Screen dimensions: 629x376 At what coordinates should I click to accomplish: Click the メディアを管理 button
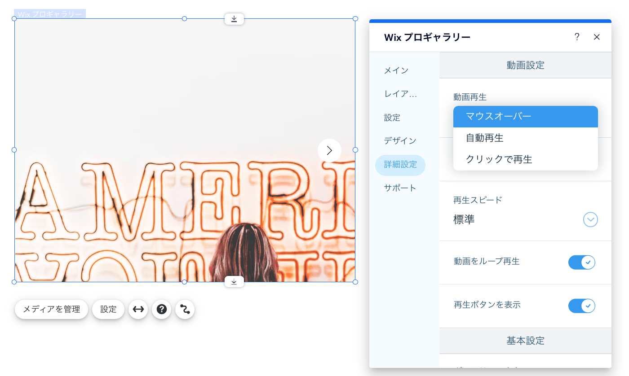51,309
